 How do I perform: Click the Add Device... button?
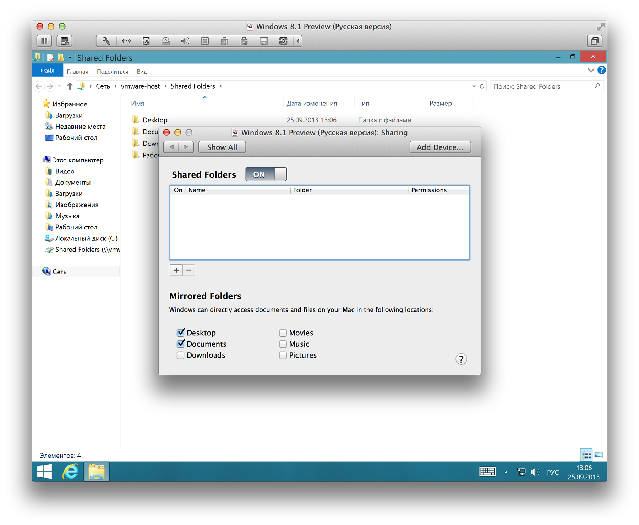pos(440,147)
